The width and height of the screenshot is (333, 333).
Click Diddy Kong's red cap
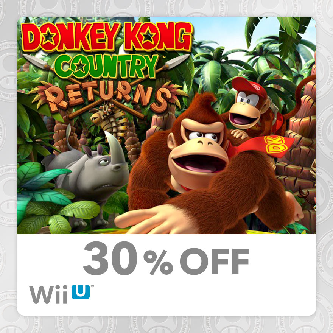249,87
